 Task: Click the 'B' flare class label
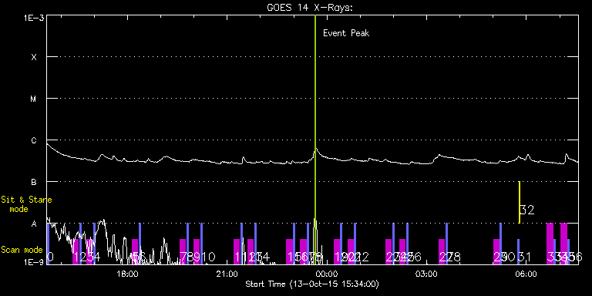pyautogui.click(x=34, y=182)
